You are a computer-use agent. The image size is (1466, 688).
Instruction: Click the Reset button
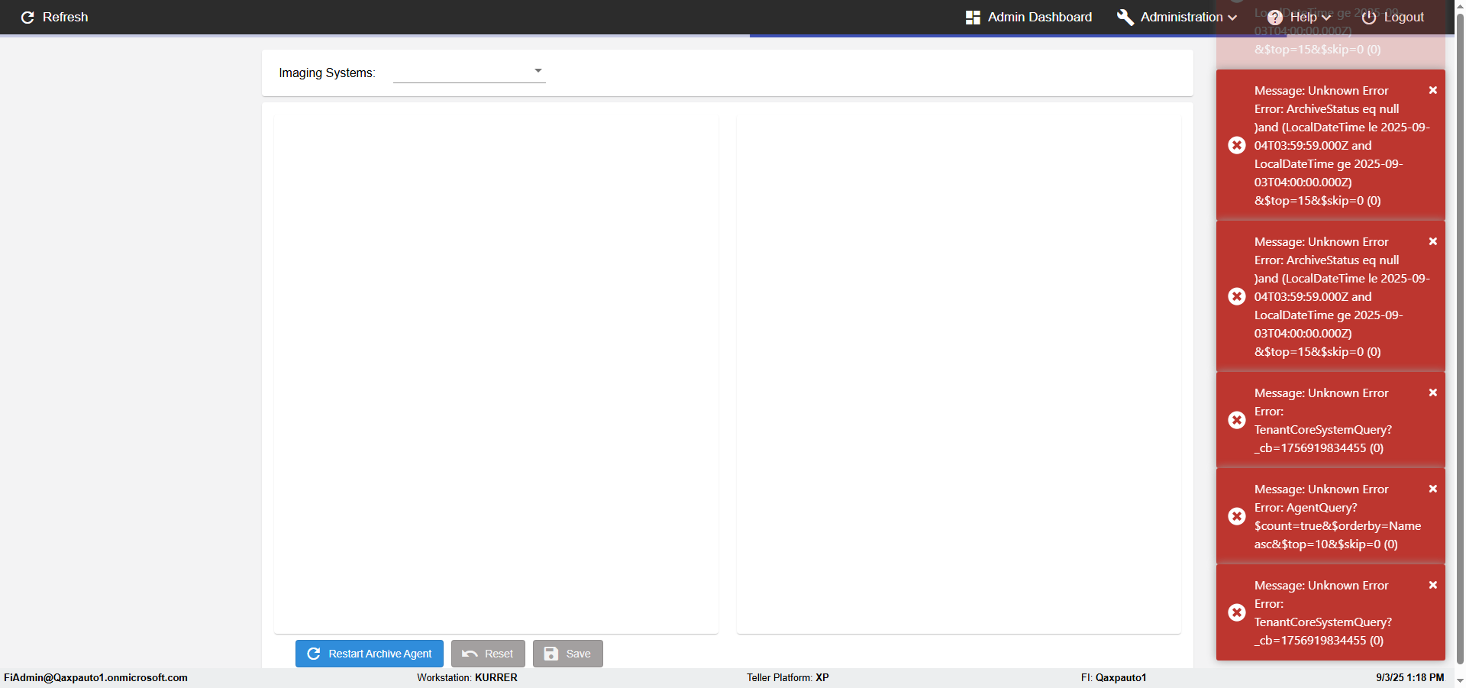(x=488, y=654)
